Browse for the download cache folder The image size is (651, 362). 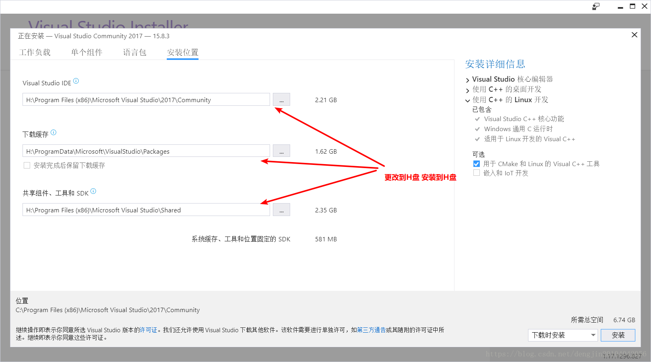point(281,151)
